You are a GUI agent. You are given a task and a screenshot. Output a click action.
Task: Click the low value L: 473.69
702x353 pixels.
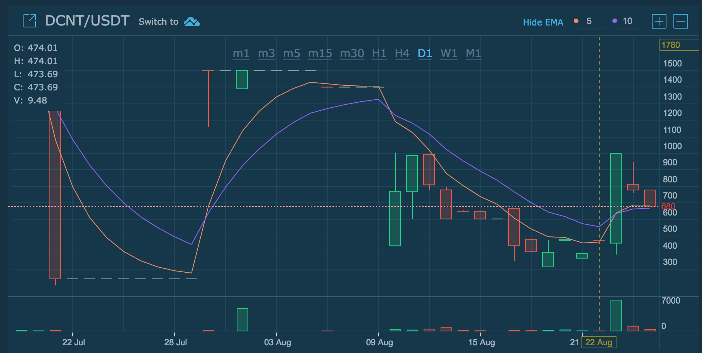click(36, 74)
